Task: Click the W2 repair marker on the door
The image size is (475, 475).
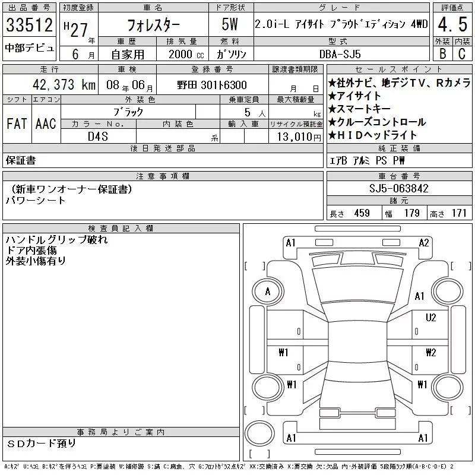Action: click(430, 352)
